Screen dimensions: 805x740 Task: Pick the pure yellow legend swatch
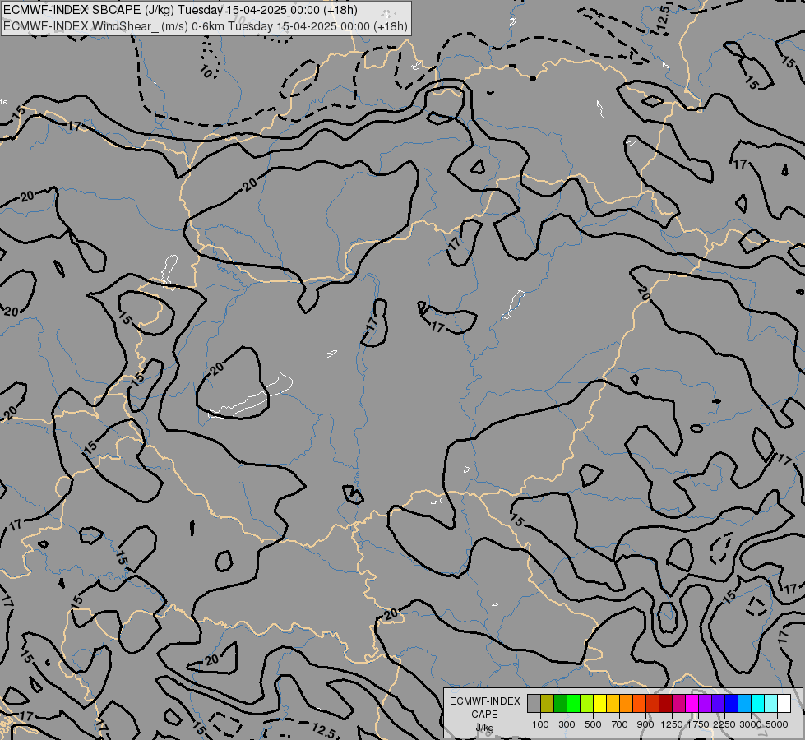pyautogui.click(x=599, y=703)
